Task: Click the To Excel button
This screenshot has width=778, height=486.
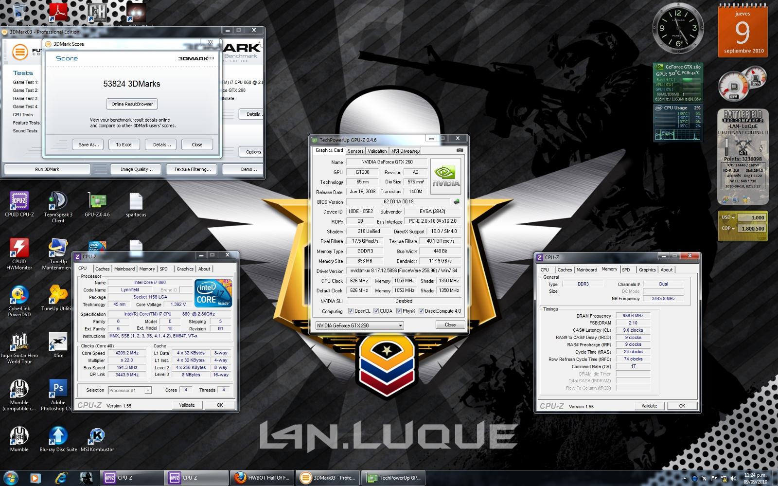Action: [x=124, y=144]
